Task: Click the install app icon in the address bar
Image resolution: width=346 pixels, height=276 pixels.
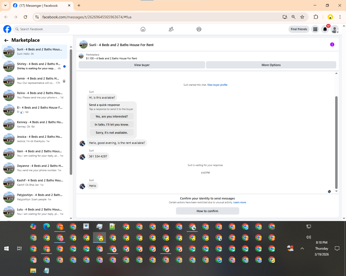Action: 285,17
